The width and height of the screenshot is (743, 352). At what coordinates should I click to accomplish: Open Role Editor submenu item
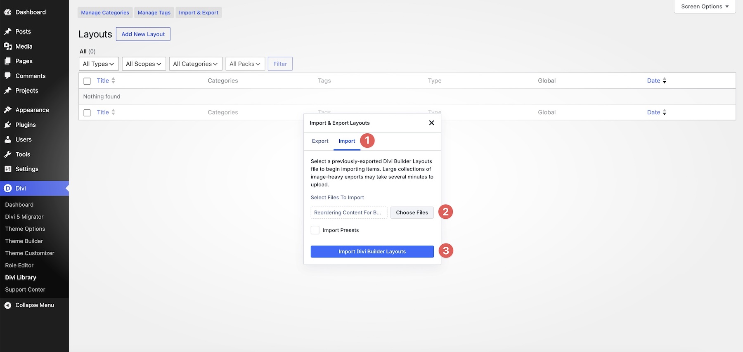click(19, 265)
